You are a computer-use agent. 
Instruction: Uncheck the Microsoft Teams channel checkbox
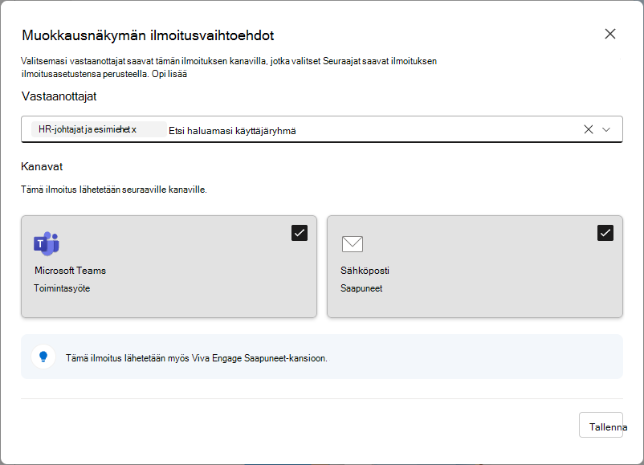[300, 233]
